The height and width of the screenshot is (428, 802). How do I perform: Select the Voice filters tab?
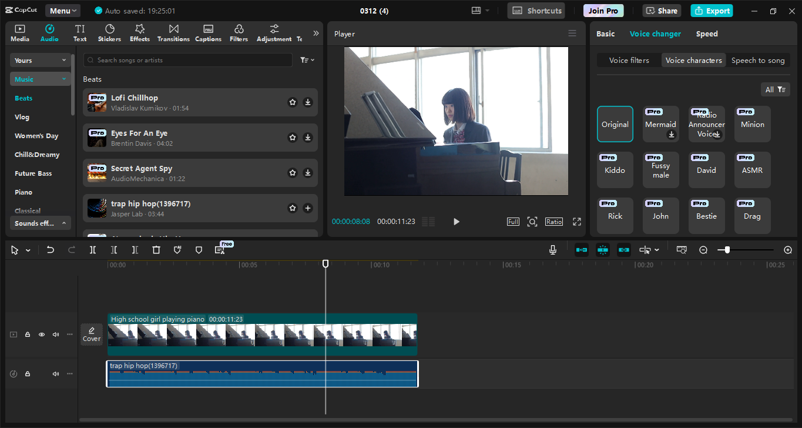(x=629, y=60)
